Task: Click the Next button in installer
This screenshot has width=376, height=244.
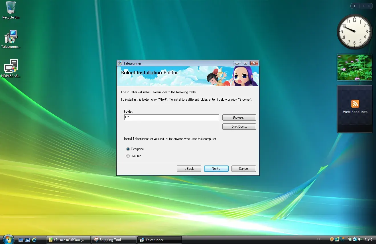Action: click(216, 169)
